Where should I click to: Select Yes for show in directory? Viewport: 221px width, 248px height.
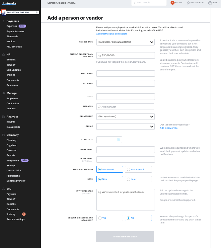point(110,218)
